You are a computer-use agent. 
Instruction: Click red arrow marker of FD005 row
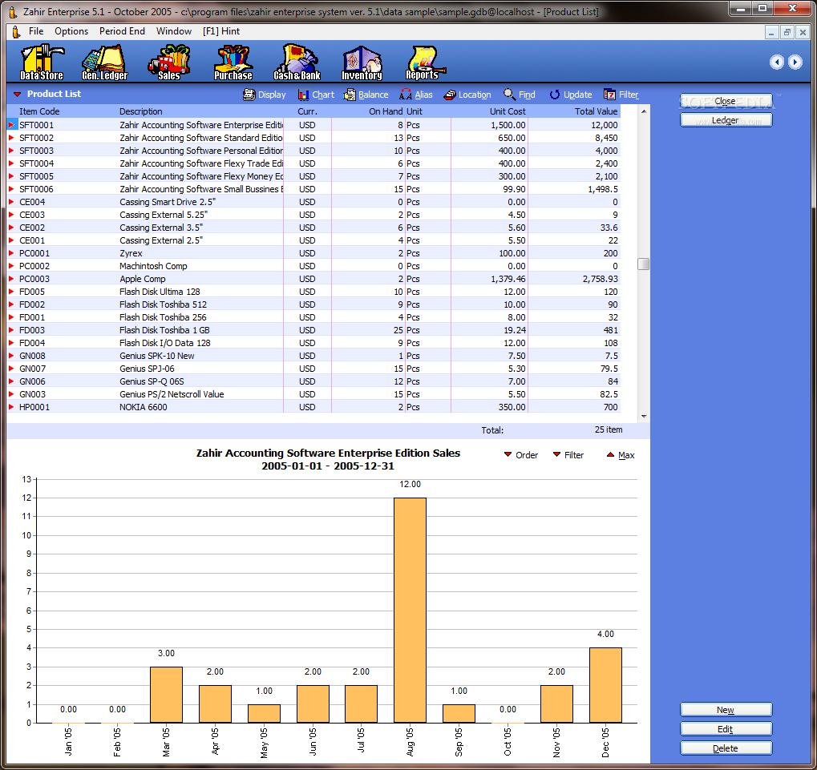coord(11,292)
